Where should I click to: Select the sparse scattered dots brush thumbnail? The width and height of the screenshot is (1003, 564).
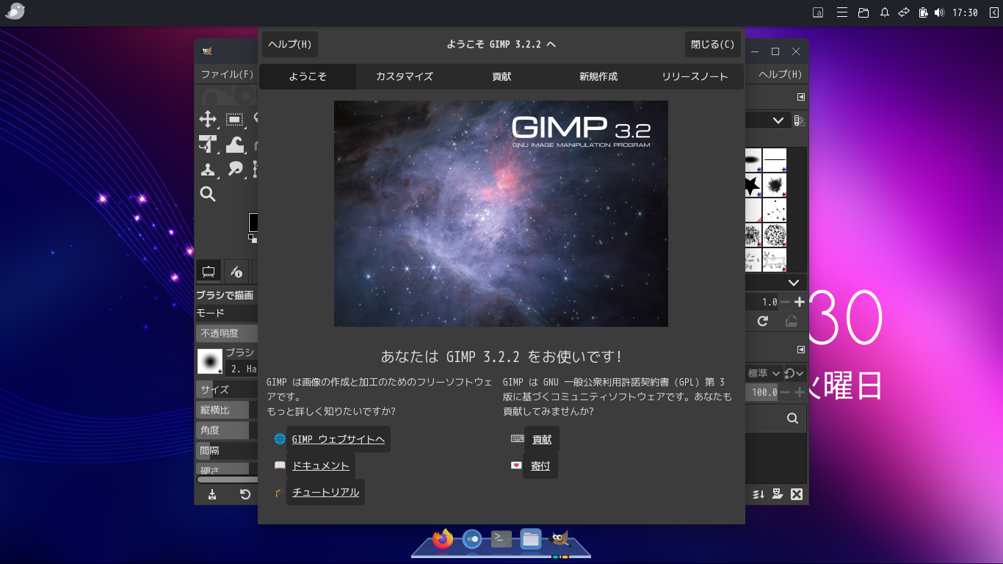coord(775,210)
